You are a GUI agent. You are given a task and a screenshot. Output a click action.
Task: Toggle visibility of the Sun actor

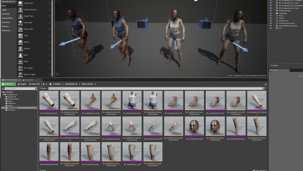pyautogui.click(x=271, y=28)
